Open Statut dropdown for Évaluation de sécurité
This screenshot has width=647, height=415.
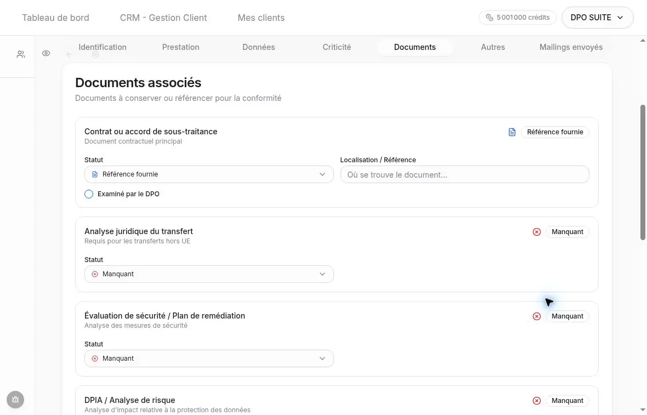[209, 359]
